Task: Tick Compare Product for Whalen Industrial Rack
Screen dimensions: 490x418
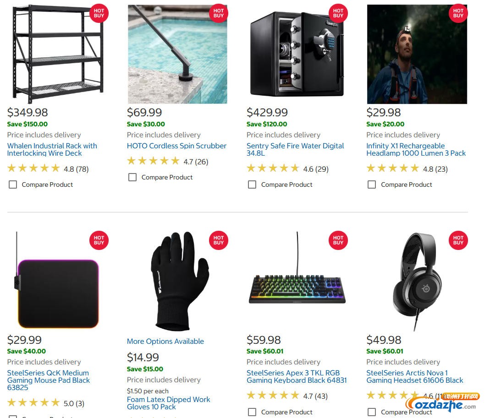Action: pyautogui.click(x=13, y=185)
